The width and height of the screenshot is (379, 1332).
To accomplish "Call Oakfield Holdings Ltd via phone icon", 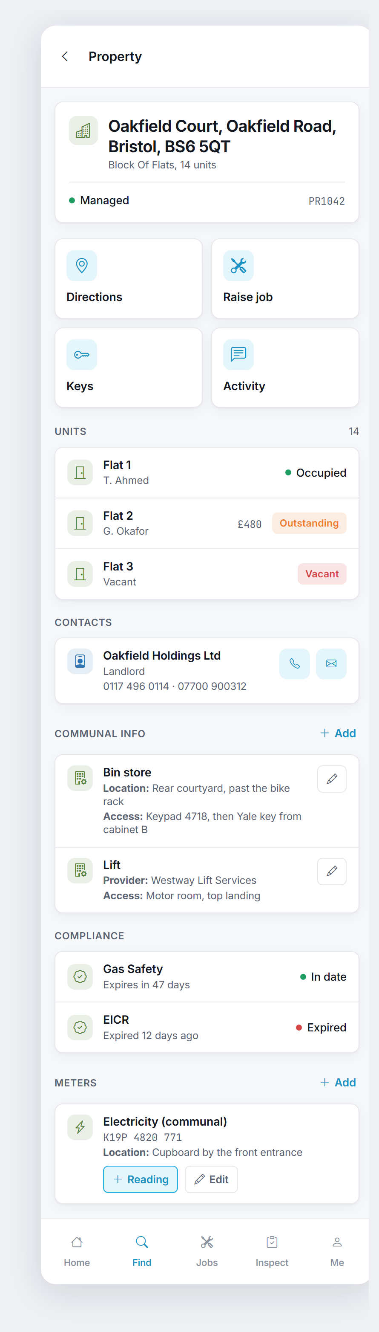I will click(x=294, y=663).
